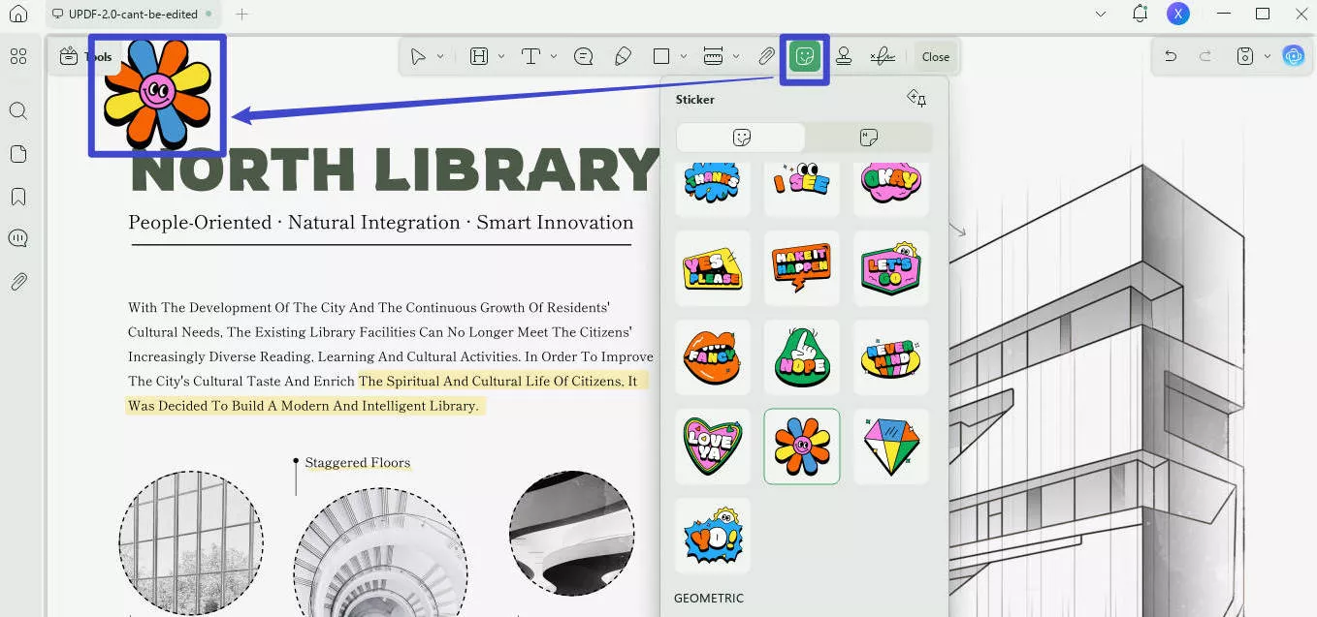Open the user account avatar X
The image size is (1317, 617).
click(x=1177, y=14)
